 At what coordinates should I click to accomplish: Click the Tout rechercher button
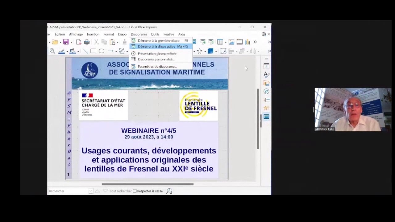click(121, 191)
